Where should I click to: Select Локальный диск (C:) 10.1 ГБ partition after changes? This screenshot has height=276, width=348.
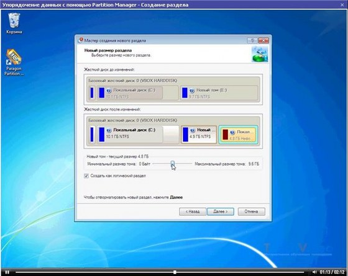[x=130, y=135]
